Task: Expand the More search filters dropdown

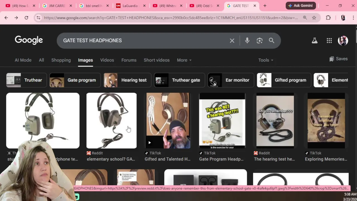Action: pyautogui.click(x=184, y=60)
